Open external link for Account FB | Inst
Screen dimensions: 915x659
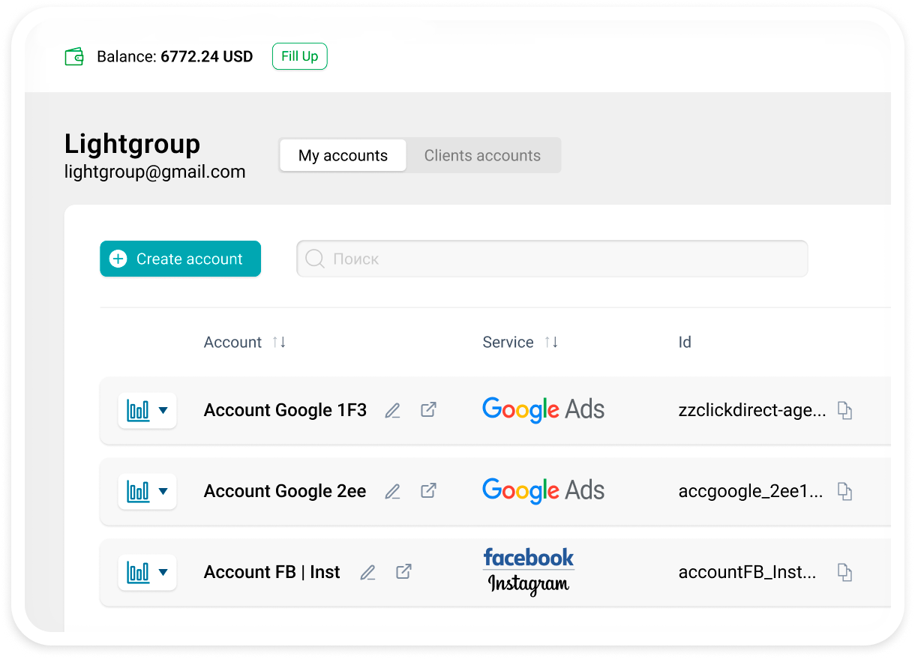point(403,571)
